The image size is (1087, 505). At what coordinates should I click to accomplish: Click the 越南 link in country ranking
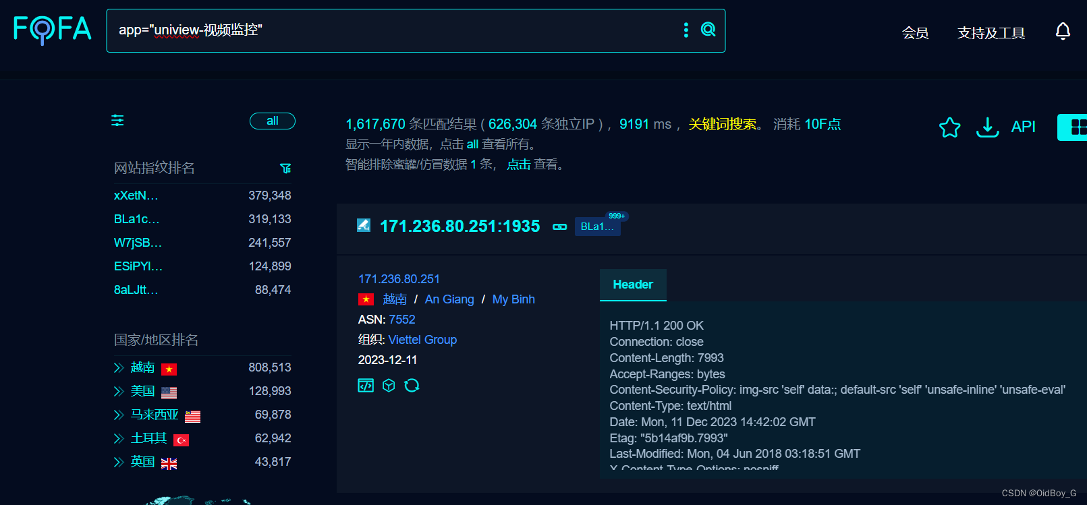(x=142, y=367)
